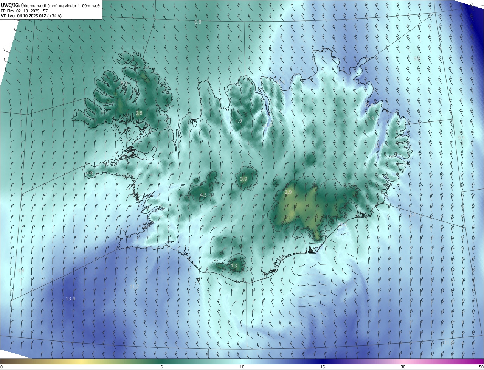
Task: Click the IT: Fim. 02. 10. 2025 15Z line
Action: coord(25,11)
